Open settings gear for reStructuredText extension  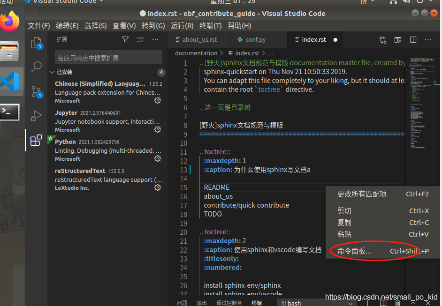158,187
